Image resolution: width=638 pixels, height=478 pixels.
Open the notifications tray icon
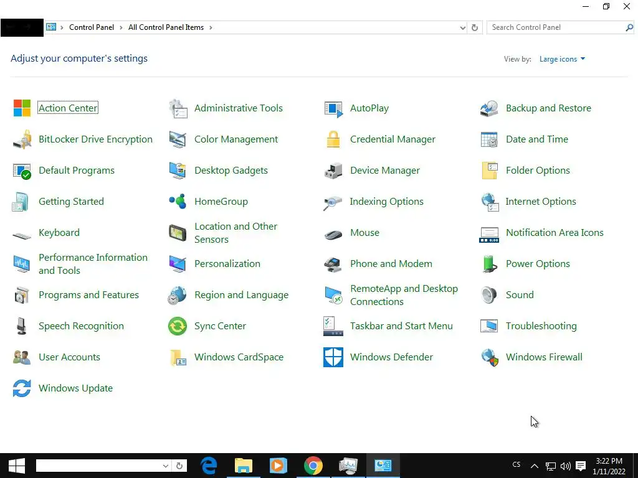click(x=581, y=466)
